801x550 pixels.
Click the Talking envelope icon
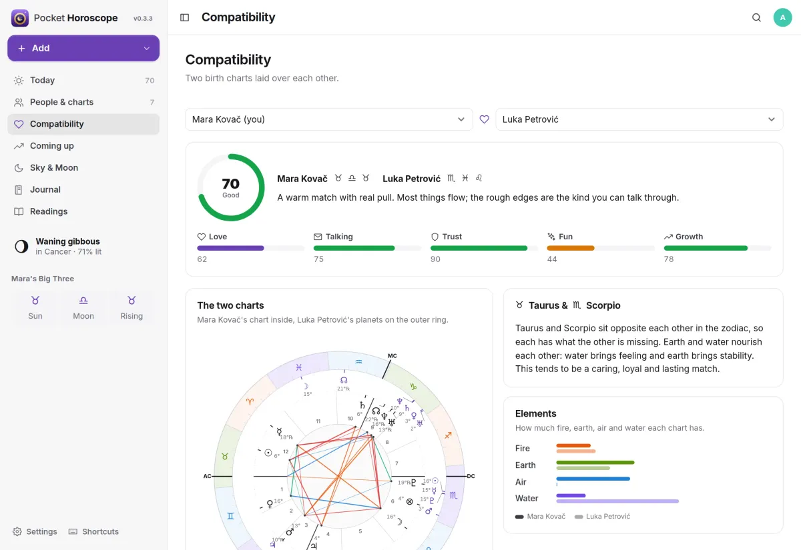(x=318, y=237)
